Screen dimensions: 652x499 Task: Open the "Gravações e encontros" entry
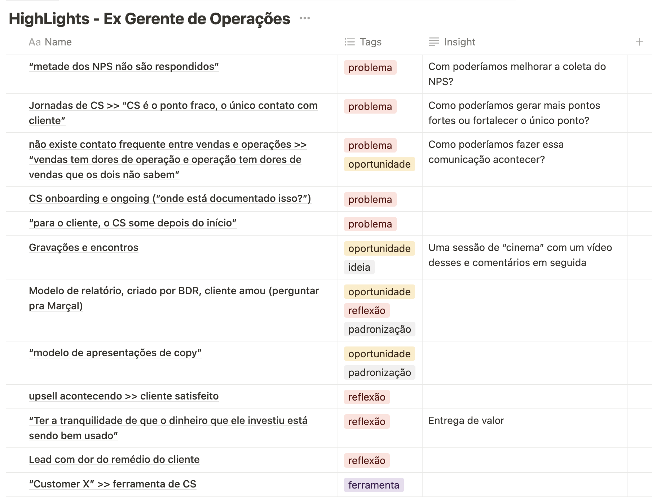[83, 248]
